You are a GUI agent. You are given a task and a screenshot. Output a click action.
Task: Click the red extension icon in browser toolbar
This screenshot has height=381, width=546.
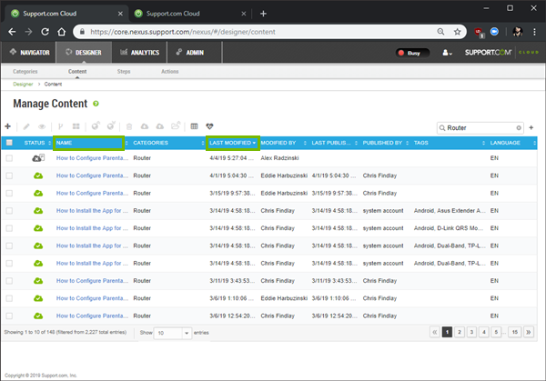click(x=479, y=33)
